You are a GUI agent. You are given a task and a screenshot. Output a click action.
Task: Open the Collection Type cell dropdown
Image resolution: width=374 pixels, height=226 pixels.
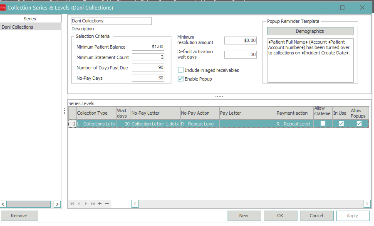pos(96,124)
